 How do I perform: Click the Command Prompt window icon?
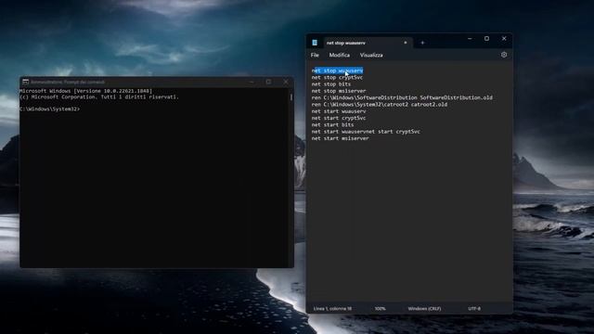pos(25,82)
